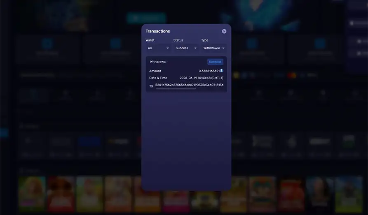Click the Withdrawal transaction row title
368x215 pixels.
(x=158, y=62)
